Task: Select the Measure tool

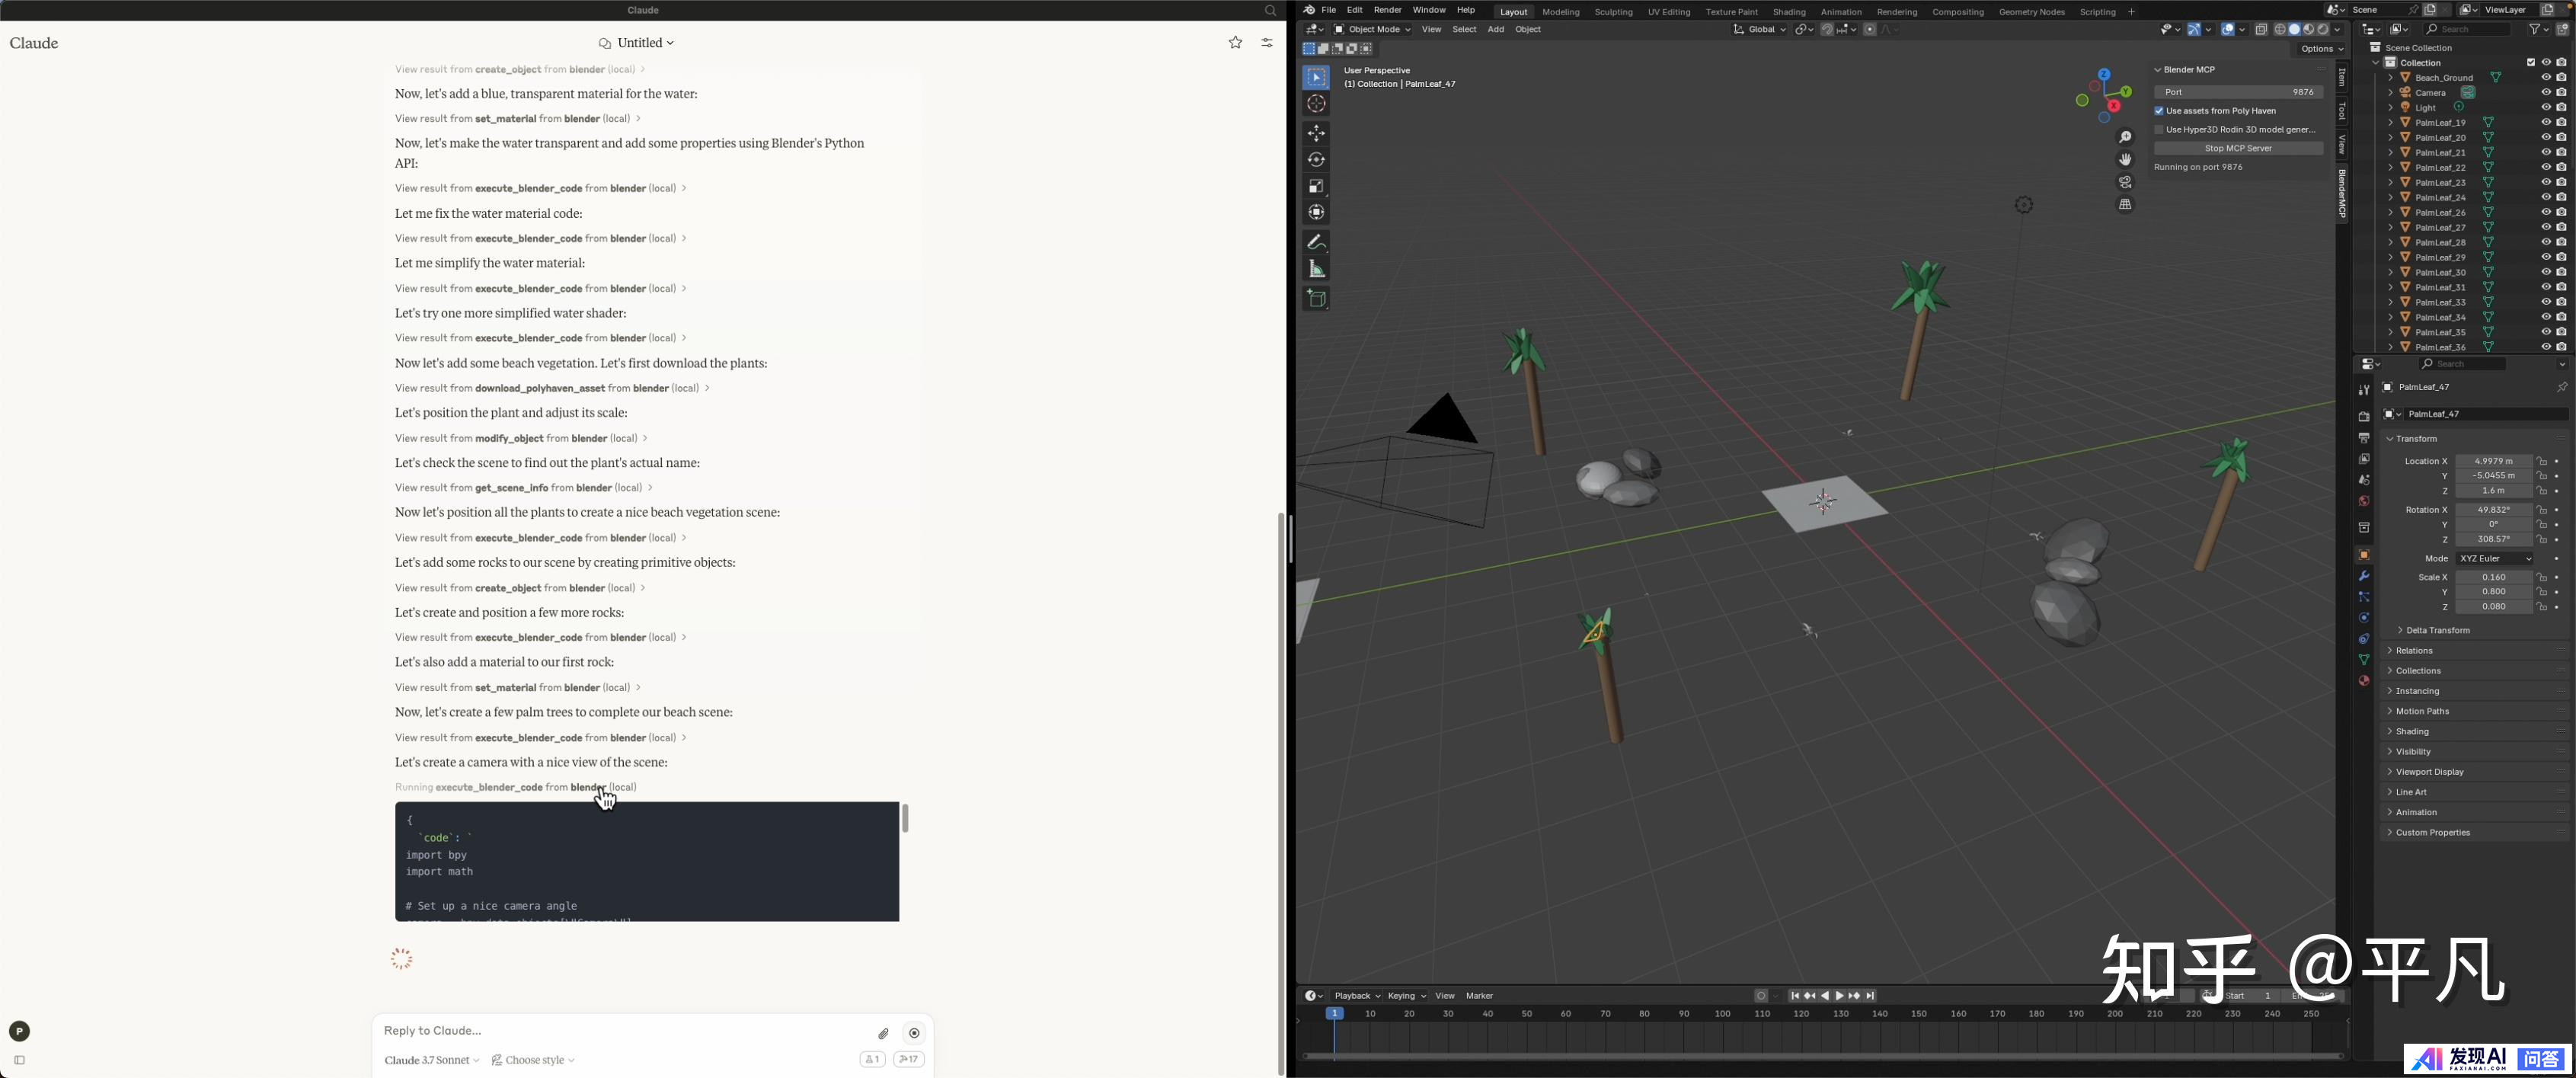Action: pyautogui.click(x=1316, y=269)
